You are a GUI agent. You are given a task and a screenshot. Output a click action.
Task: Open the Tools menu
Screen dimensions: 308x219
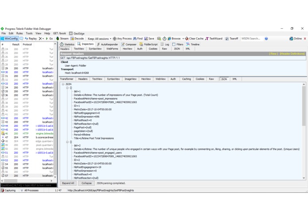(x=29, y=33)
